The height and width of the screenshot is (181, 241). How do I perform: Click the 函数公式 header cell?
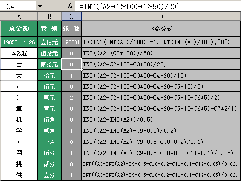161,28
